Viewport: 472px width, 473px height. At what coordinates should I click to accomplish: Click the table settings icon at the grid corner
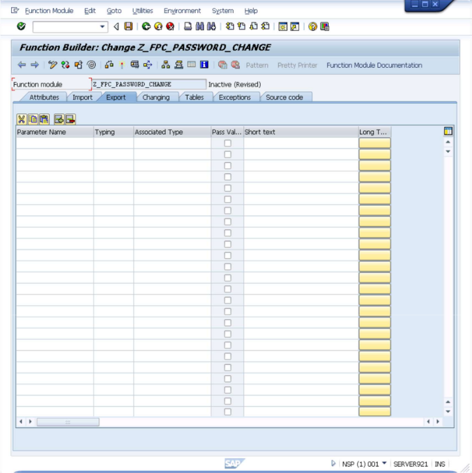448,132
